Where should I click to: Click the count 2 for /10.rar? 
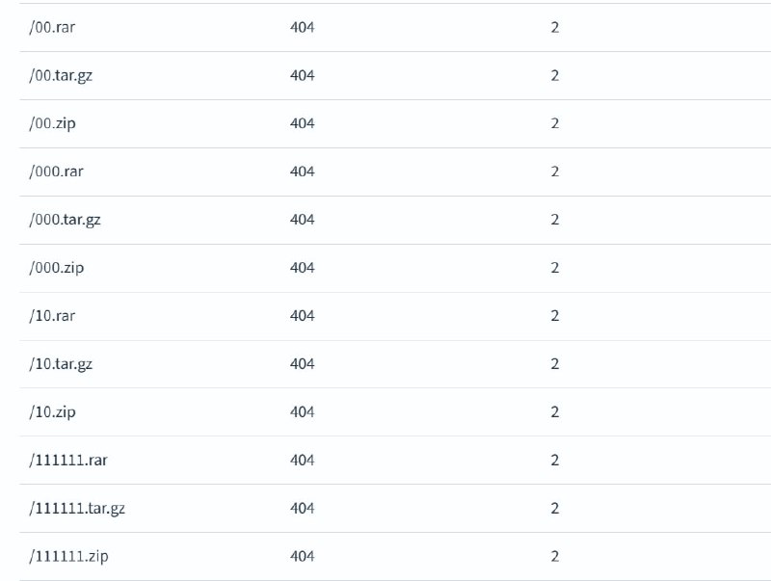pos(555,316)
